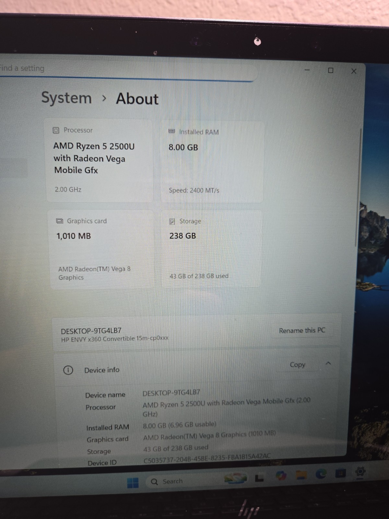The image size is (389, 519).
Task: Click the Device name row value
Action: click(171, 392)
